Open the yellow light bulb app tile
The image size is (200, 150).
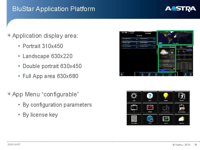pyautogui.click(x=166, y=96)
